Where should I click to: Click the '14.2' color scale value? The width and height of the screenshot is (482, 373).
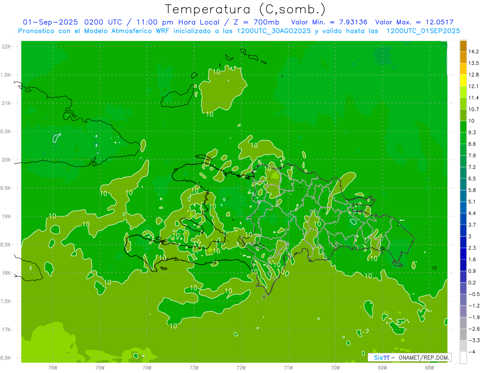[x=474, y=52]
